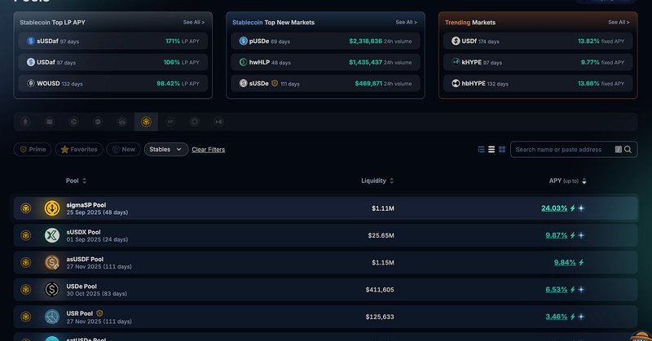The width and height of the screenshot is (652, 341).
Task: See all Trending Markets
Action: pyautogui.click(x=619, y=22)
